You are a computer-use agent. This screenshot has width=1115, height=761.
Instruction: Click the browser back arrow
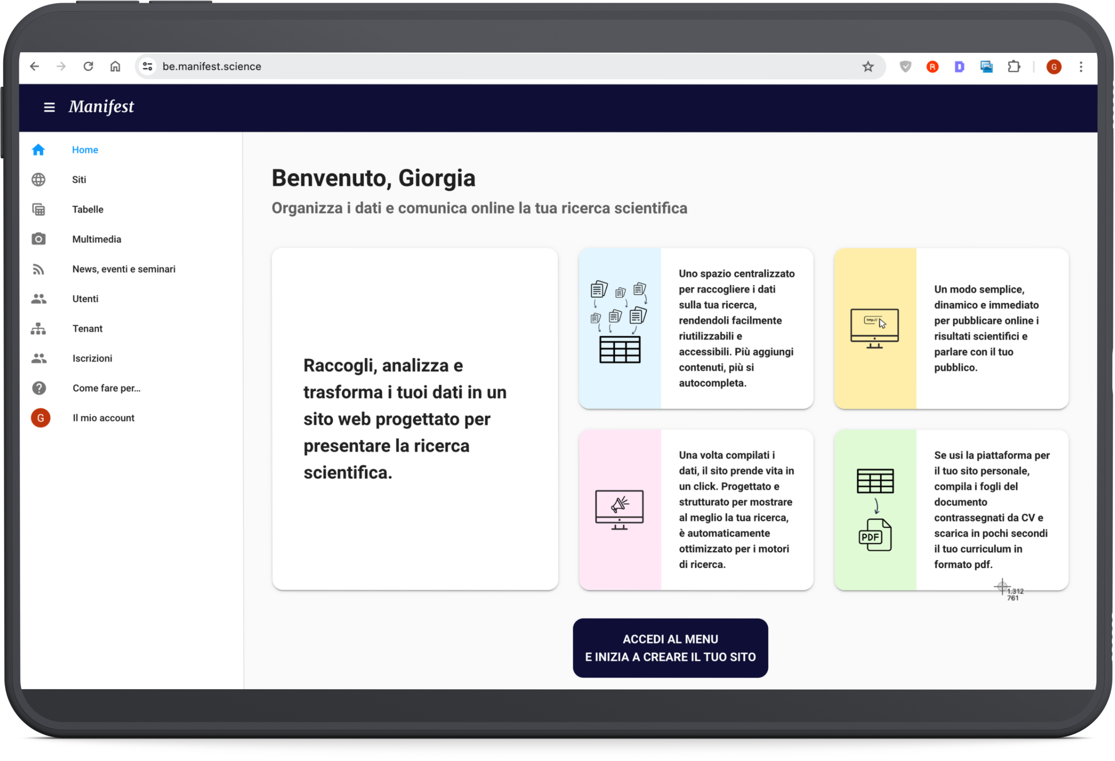[35, 66]
